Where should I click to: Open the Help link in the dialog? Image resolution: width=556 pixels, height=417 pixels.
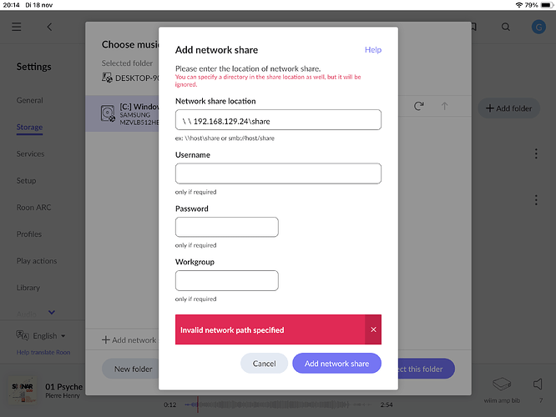point(373,50)
